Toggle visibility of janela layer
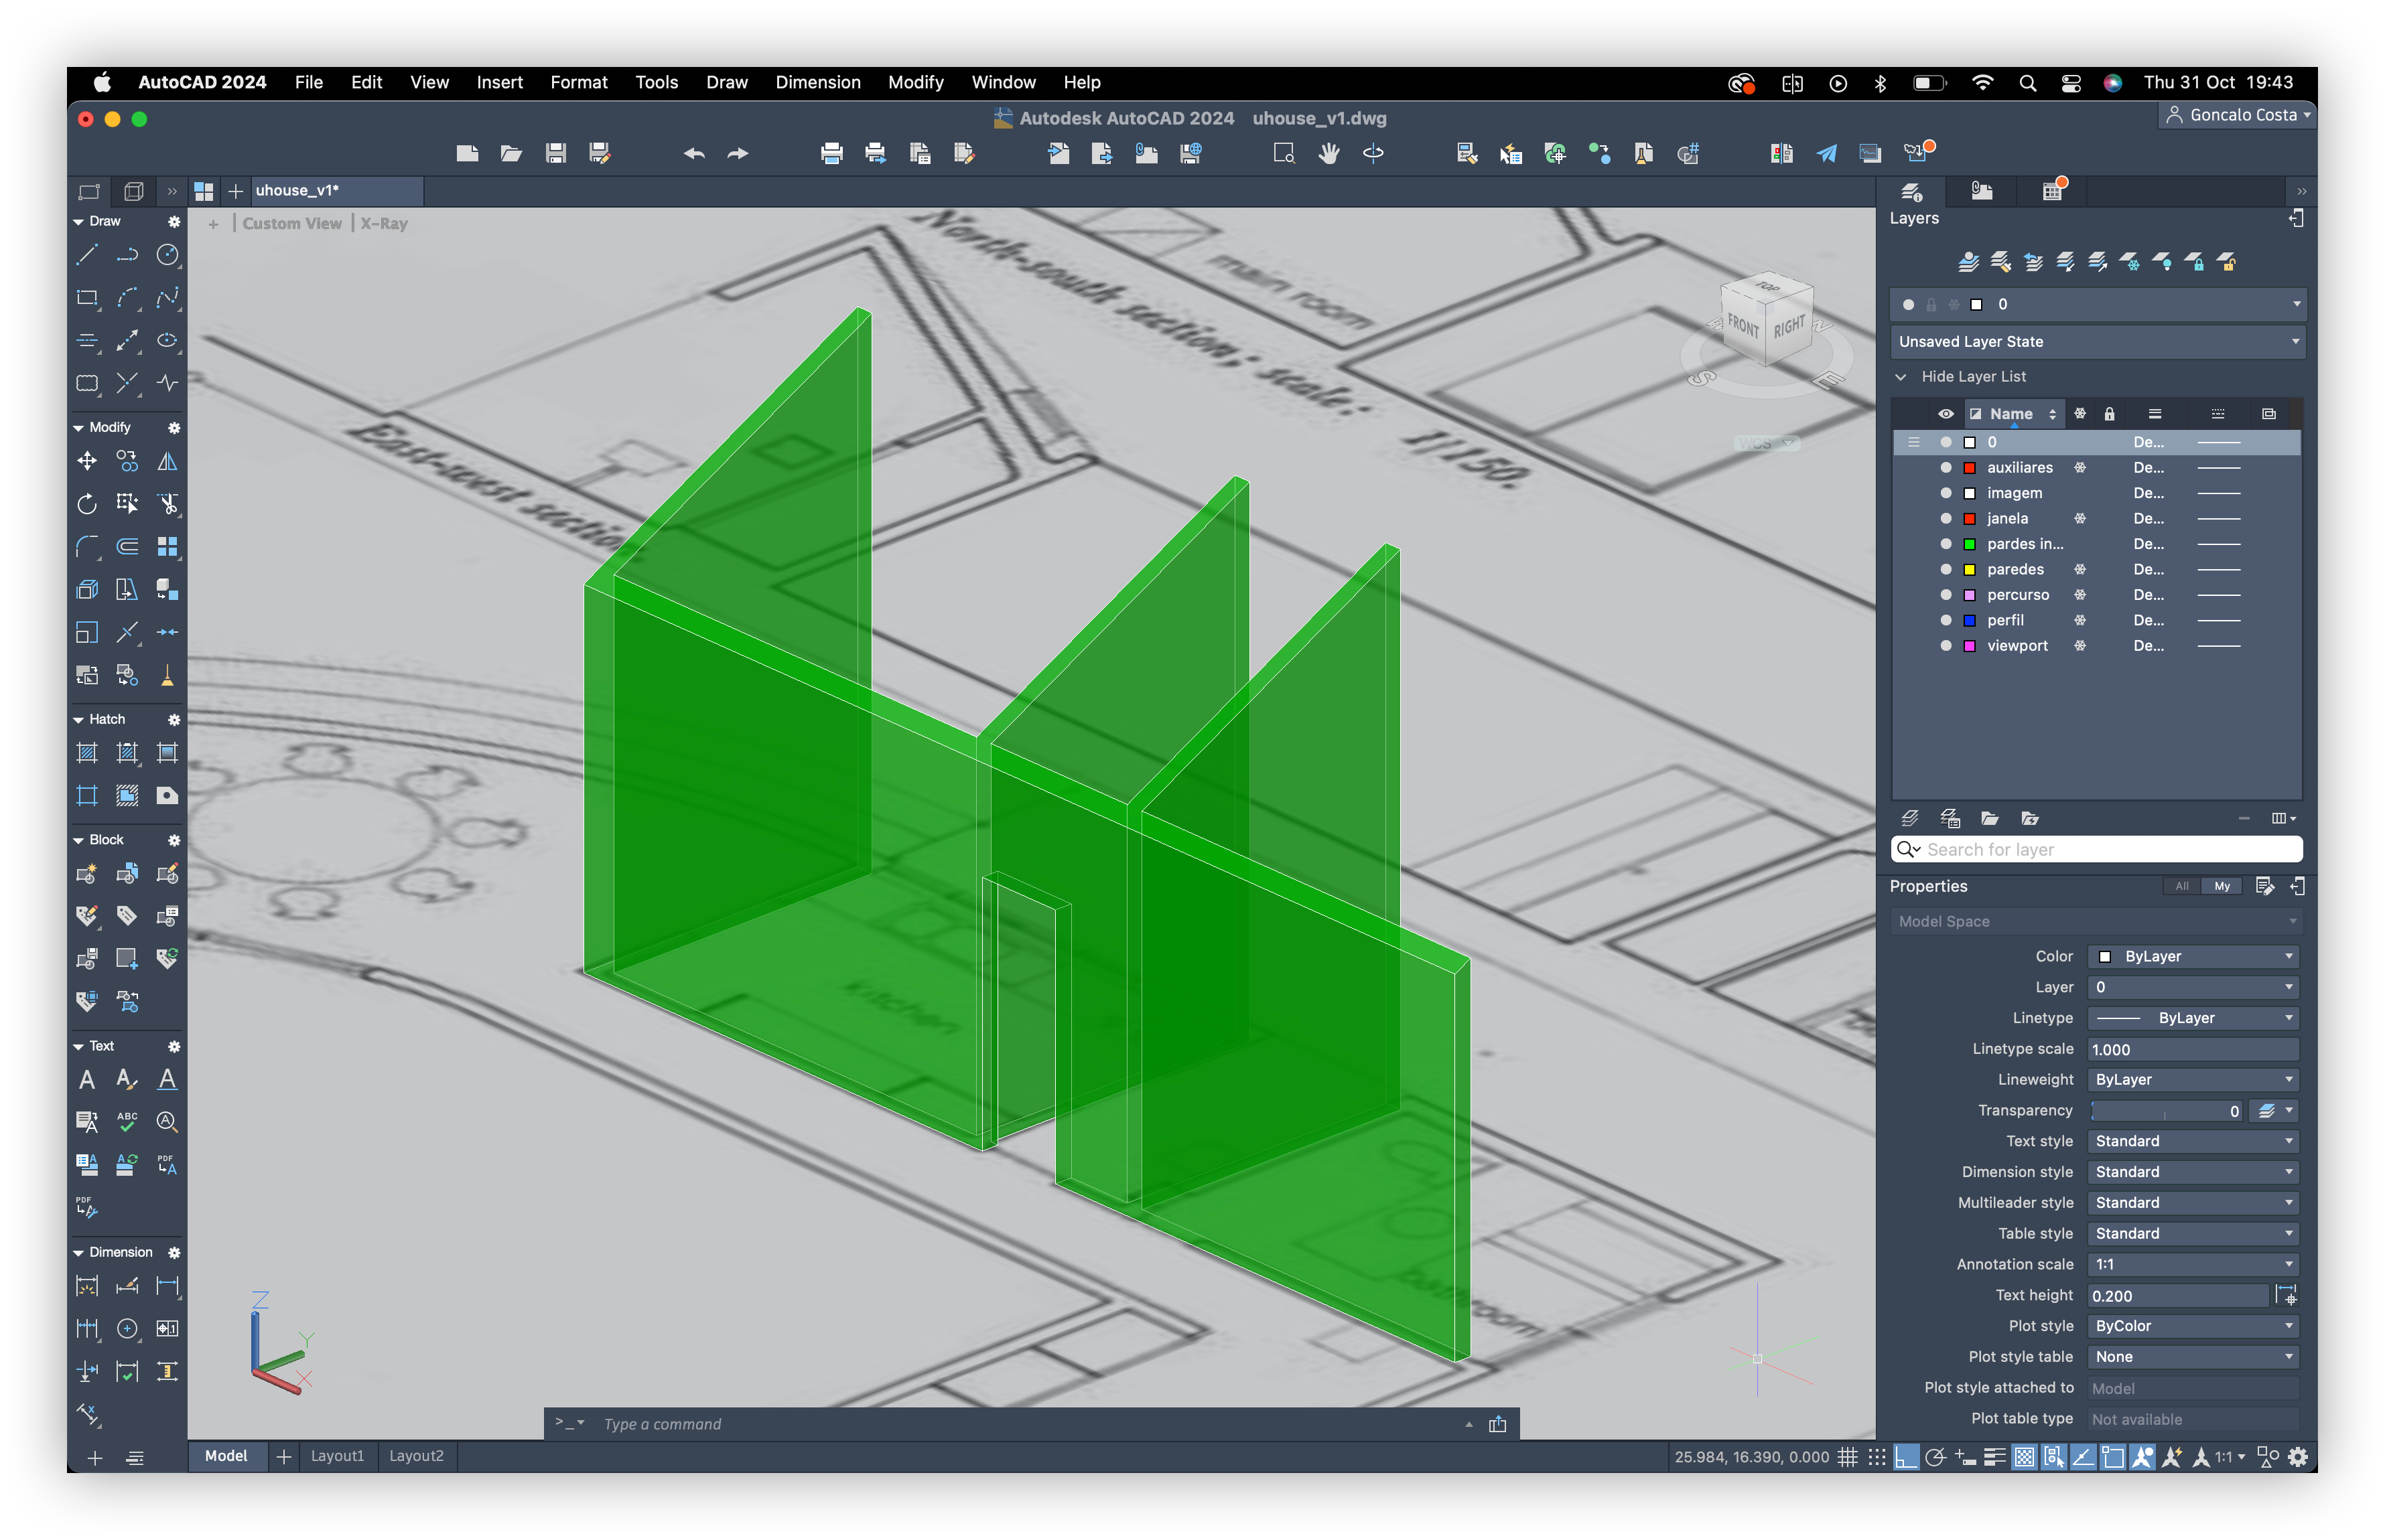The image size is (2385, 1540). click(1946, 518)
